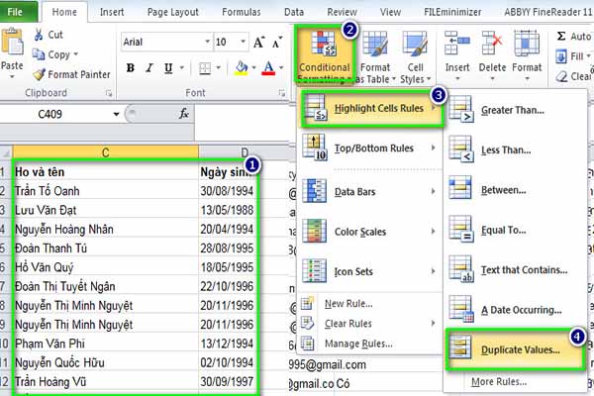Click the Format cells icon
Image resolution: width=594 pixels, height=396 pixels.
[x=527, y=43]
